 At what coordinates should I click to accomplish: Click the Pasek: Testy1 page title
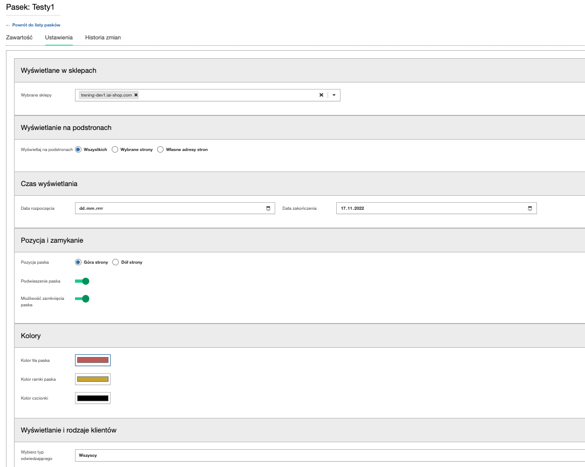pos(30,7)
